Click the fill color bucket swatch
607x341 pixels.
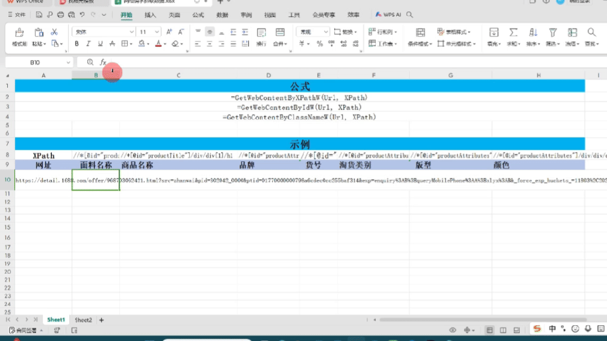pos(142,44)
